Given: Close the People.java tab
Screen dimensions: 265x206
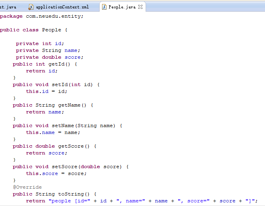Looking at the screenshot, I should [140, 7].
